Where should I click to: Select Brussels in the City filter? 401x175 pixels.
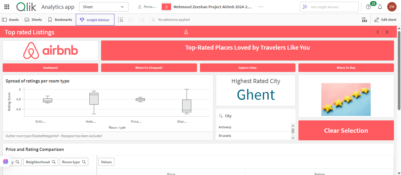coord(253,136)
